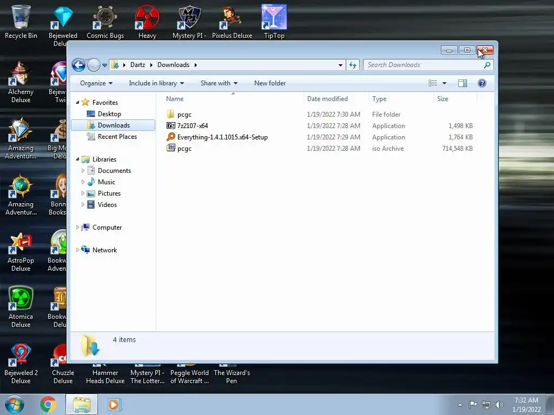
Task: Select Desktop in Favorites
Action: (x=109, y=114)
